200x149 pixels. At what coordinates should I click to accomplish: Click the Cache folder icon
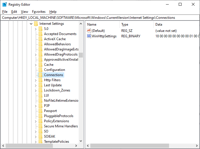click(40, 65)
